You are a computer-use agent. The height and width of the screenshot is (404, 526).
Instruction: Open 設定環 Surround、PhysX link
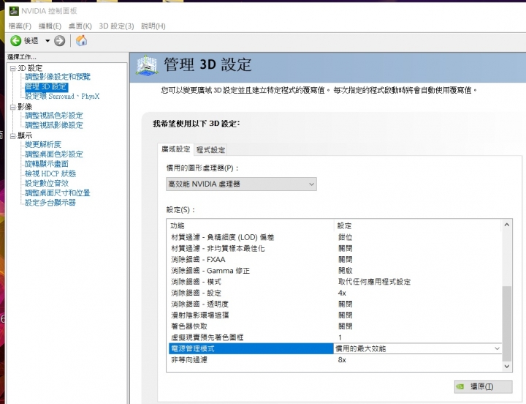(x=62, y=97)
